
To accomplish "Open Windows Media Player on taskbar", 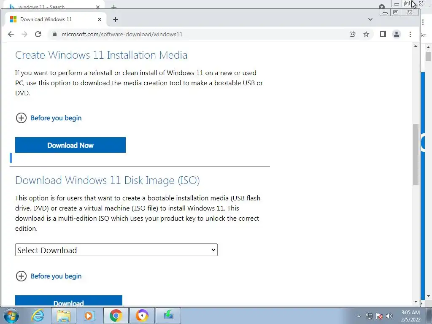I will point(89,316).
